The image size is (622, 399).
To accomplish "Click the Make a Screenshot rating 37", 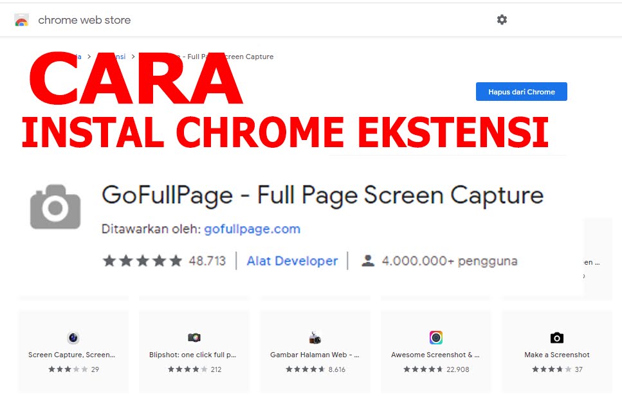I will pos(557,369).
